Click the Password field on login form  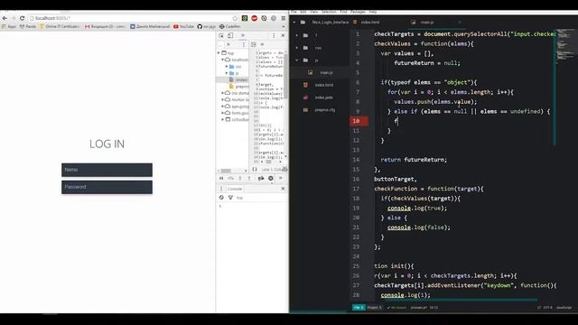coord(107,187)
